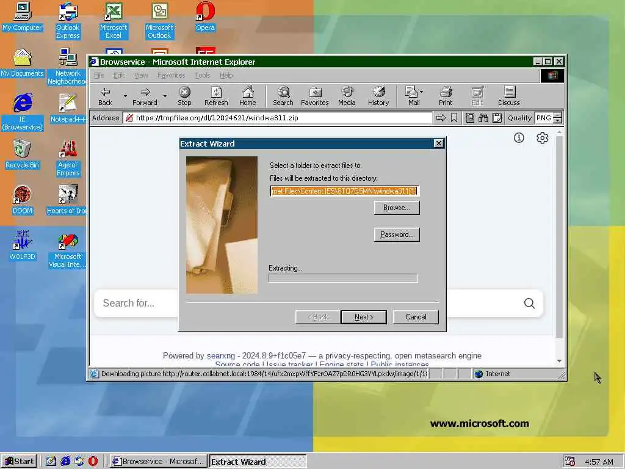Image resolution: width=625 pixels, height=469 pixels.
Task: Expand the Forward button history dropdown arrow
Action: (165, 96)
